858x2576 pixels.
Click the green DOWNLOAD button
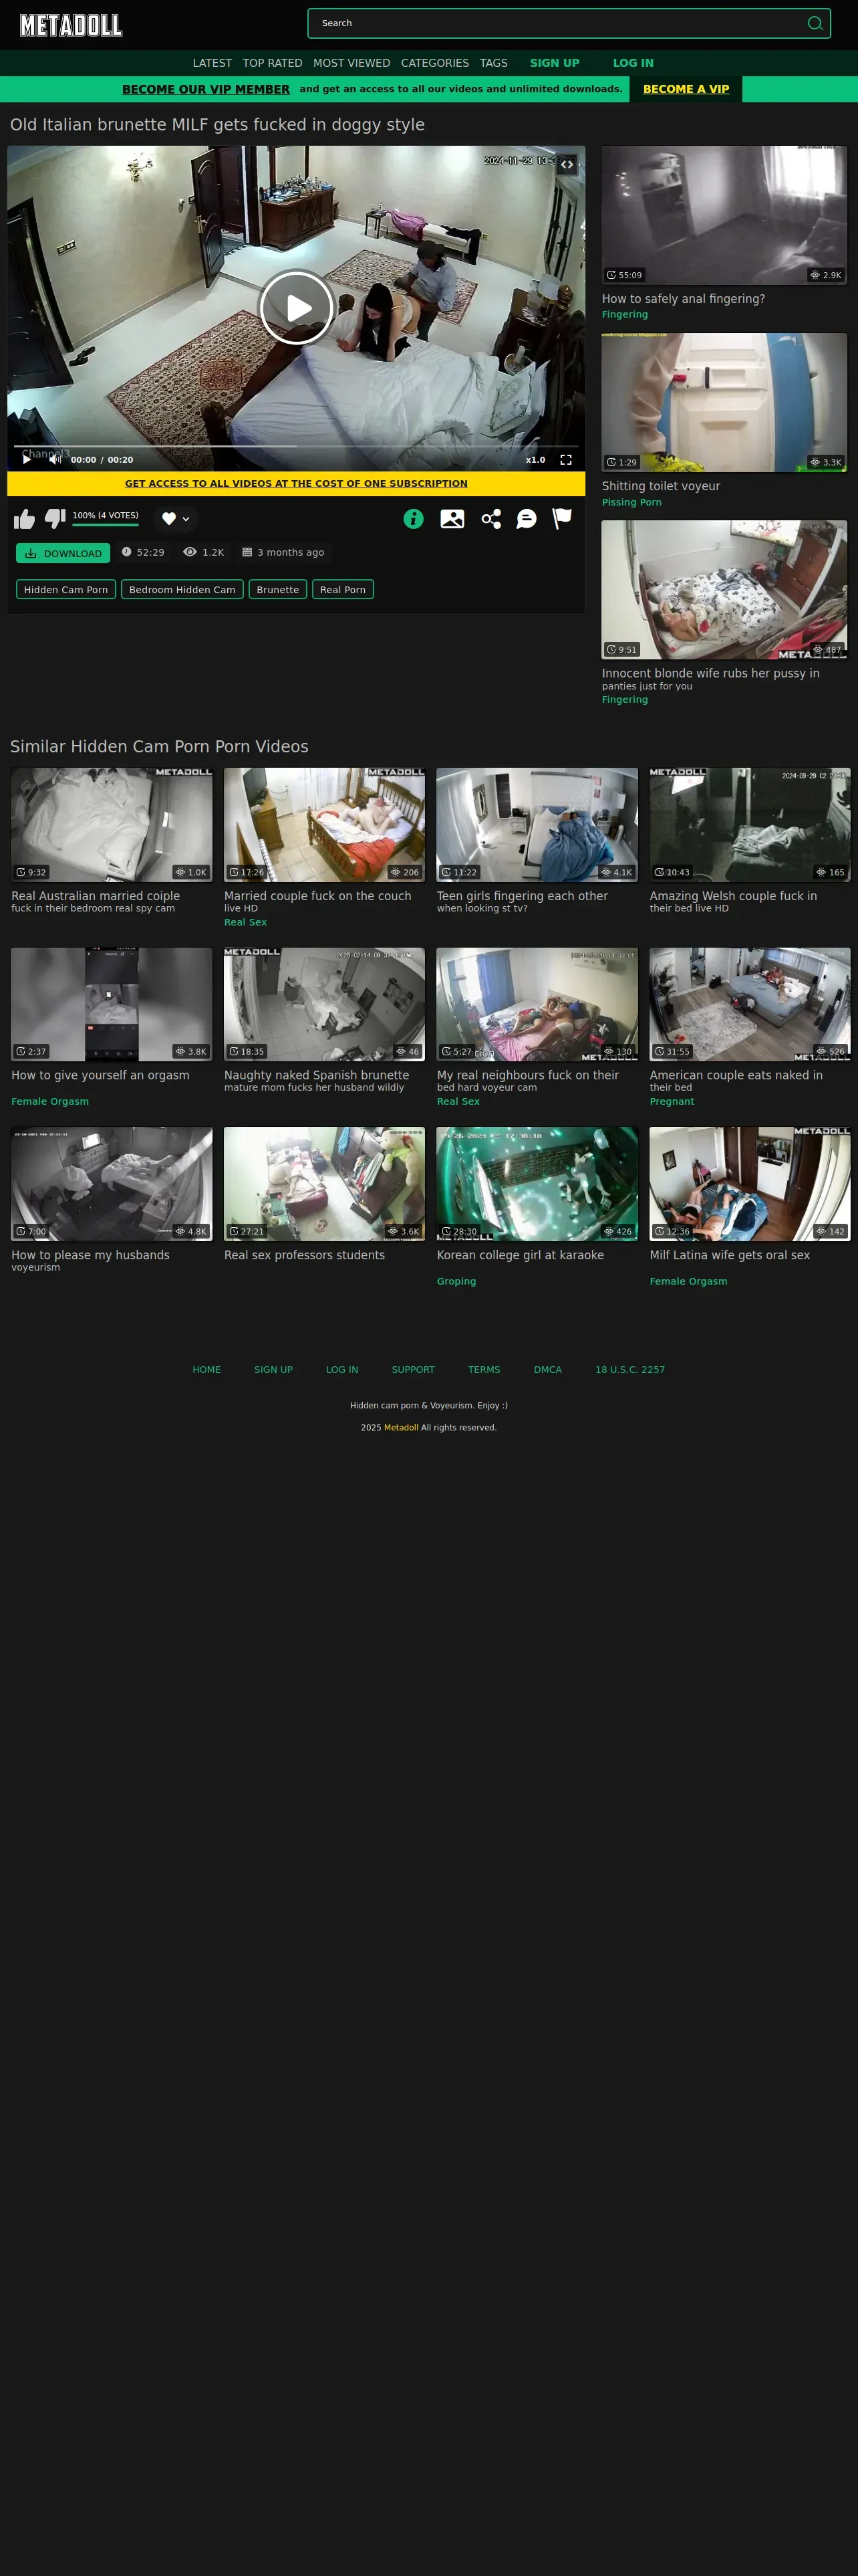click(63, 553)
